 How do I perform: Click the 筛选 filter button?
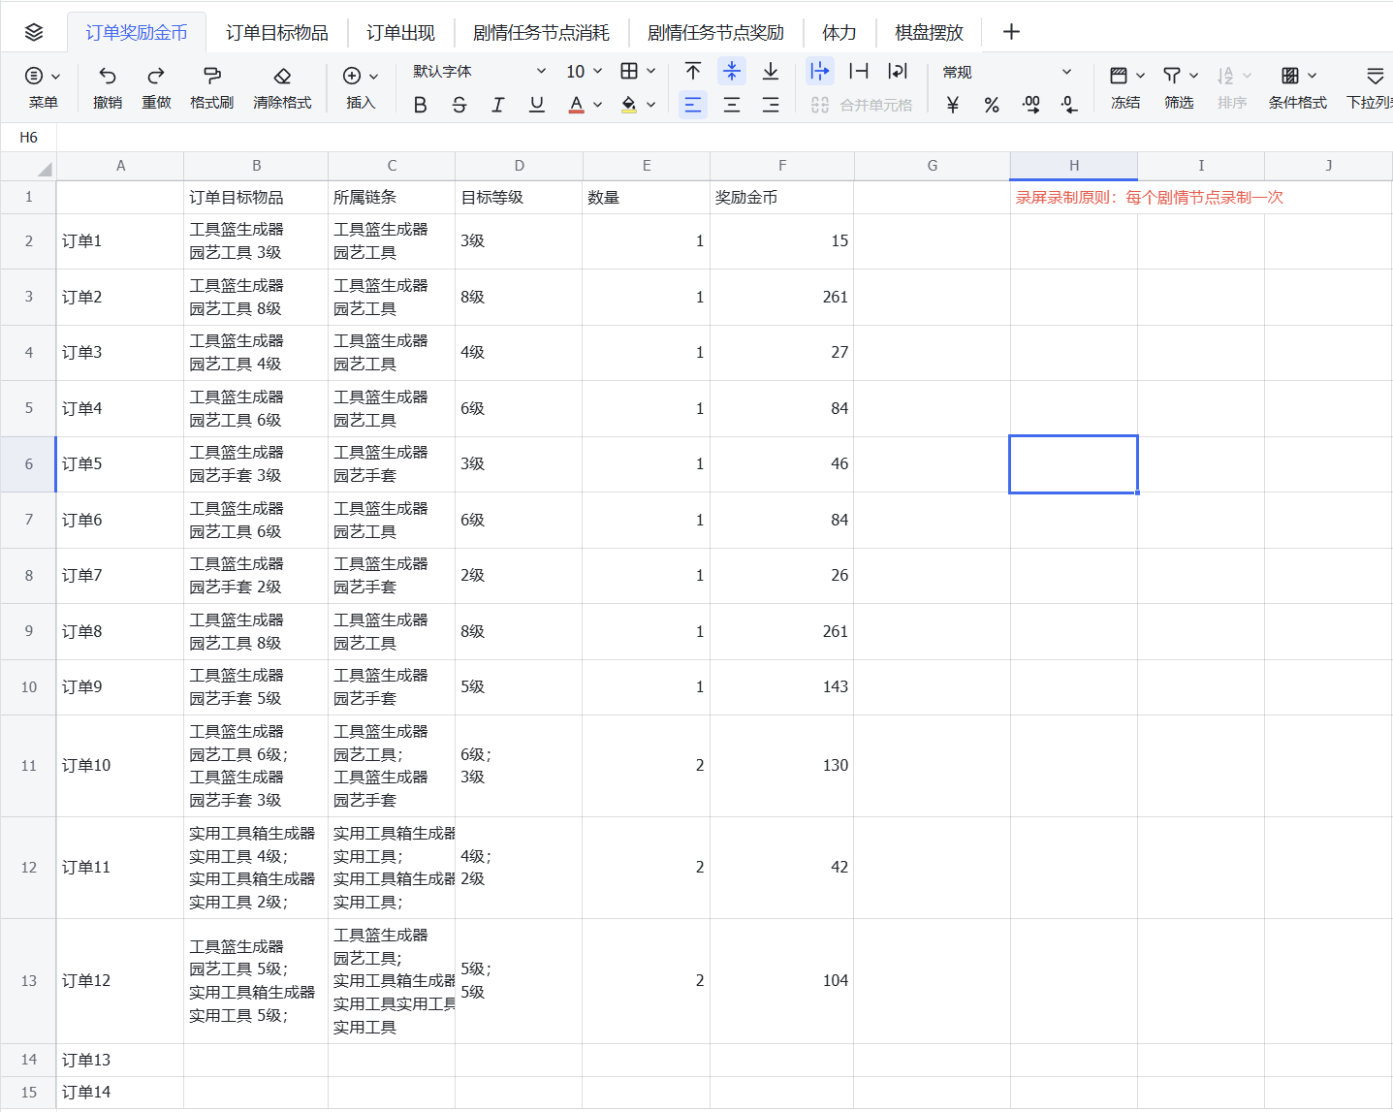pos(1180,86)
